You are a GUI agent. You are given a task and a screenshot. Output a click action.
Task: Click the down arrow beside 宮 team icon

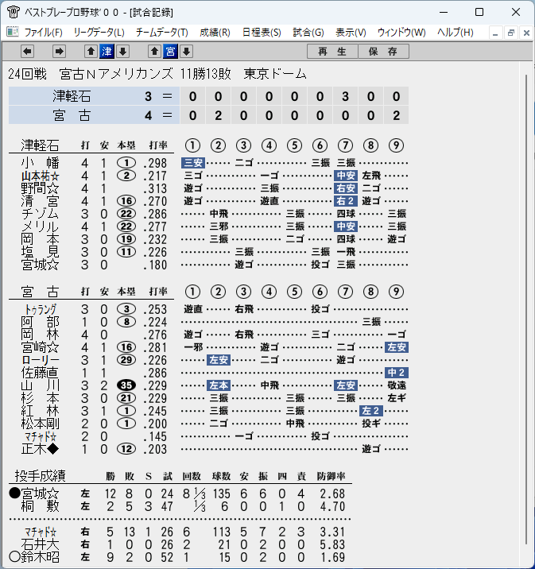[186, 52]
